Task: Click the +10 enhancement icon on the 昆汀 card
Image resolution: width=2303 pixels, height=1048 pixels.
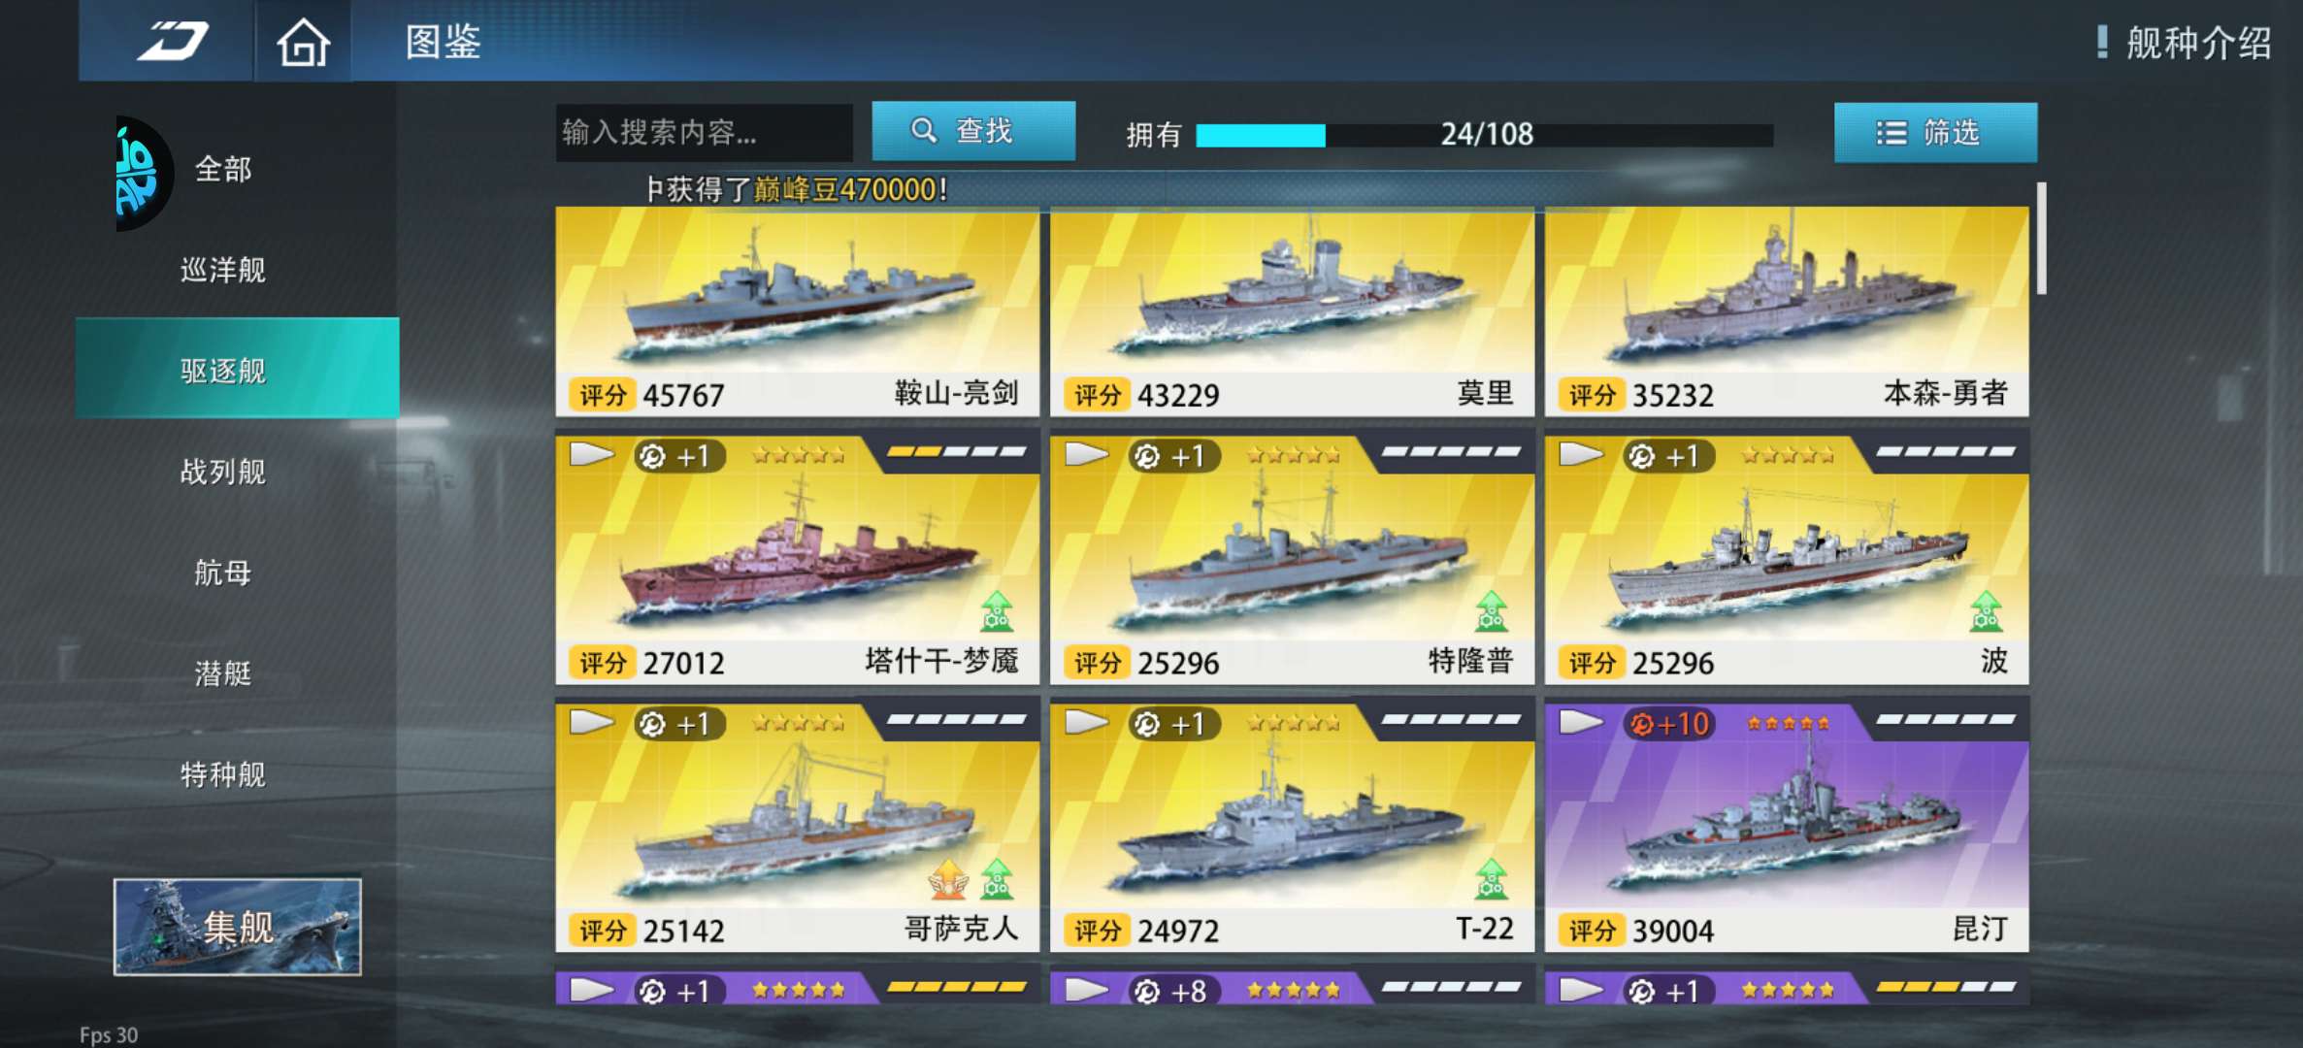Action: tap(1669, 723)
